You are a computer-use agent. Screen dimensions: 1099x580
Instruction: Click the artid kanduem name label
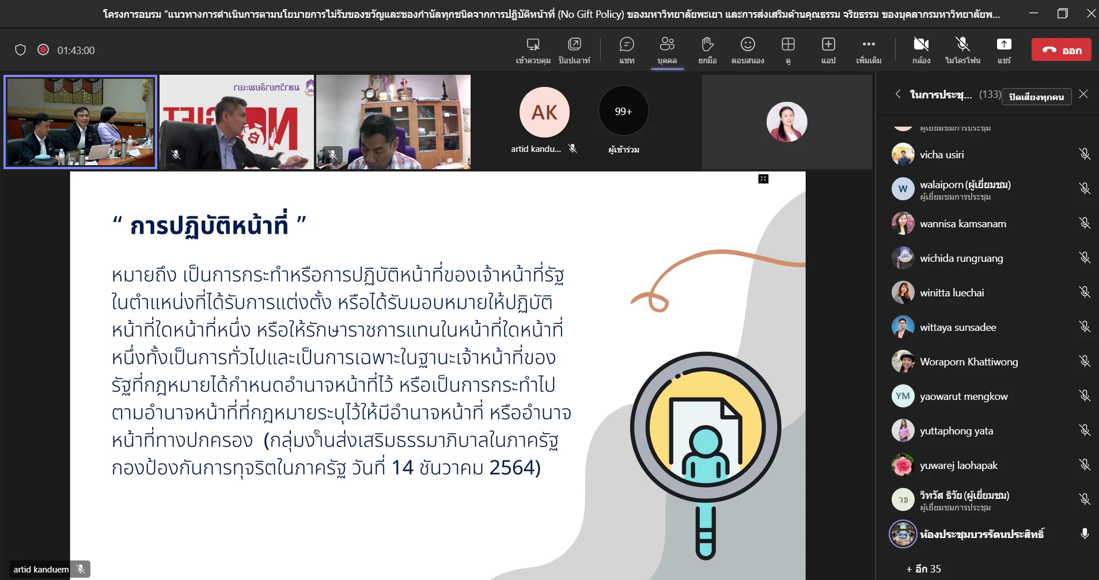coord(41,570)
